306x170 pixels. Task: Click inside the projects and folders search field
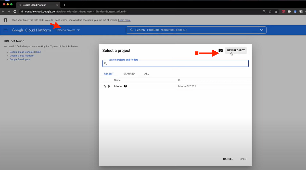[175, 63]
